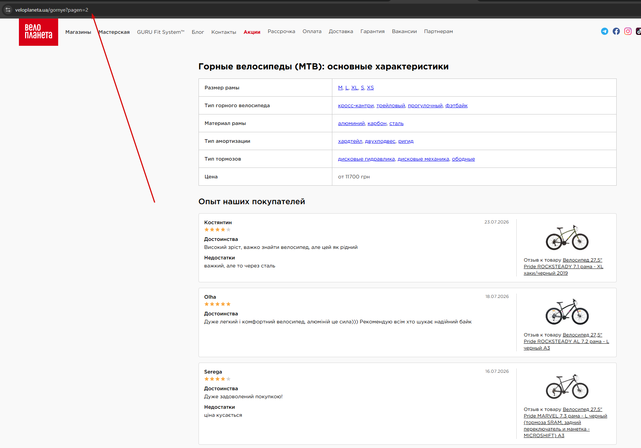Choose the карбон frame material link

pos(377,123)
